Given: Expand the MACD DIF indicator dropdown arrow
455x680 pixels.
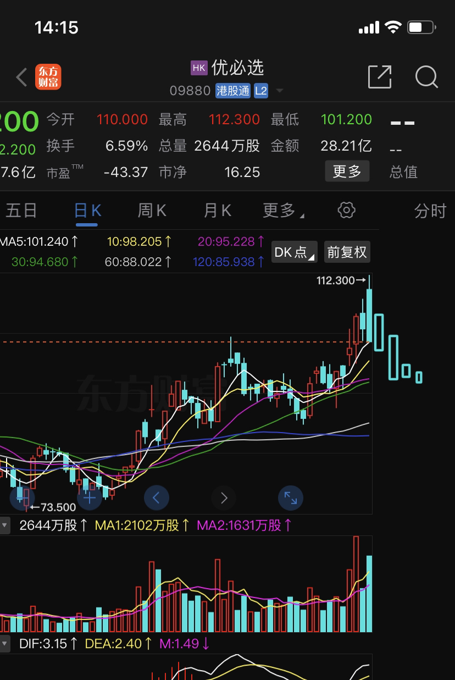Looking at the screenshot, I should 5,643.
